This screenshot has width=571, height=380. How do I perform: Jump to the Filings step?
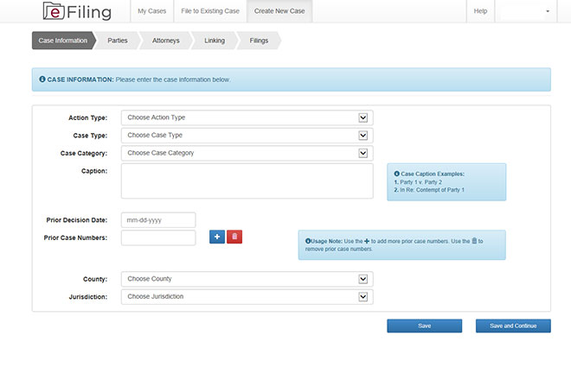pos(259,41)
